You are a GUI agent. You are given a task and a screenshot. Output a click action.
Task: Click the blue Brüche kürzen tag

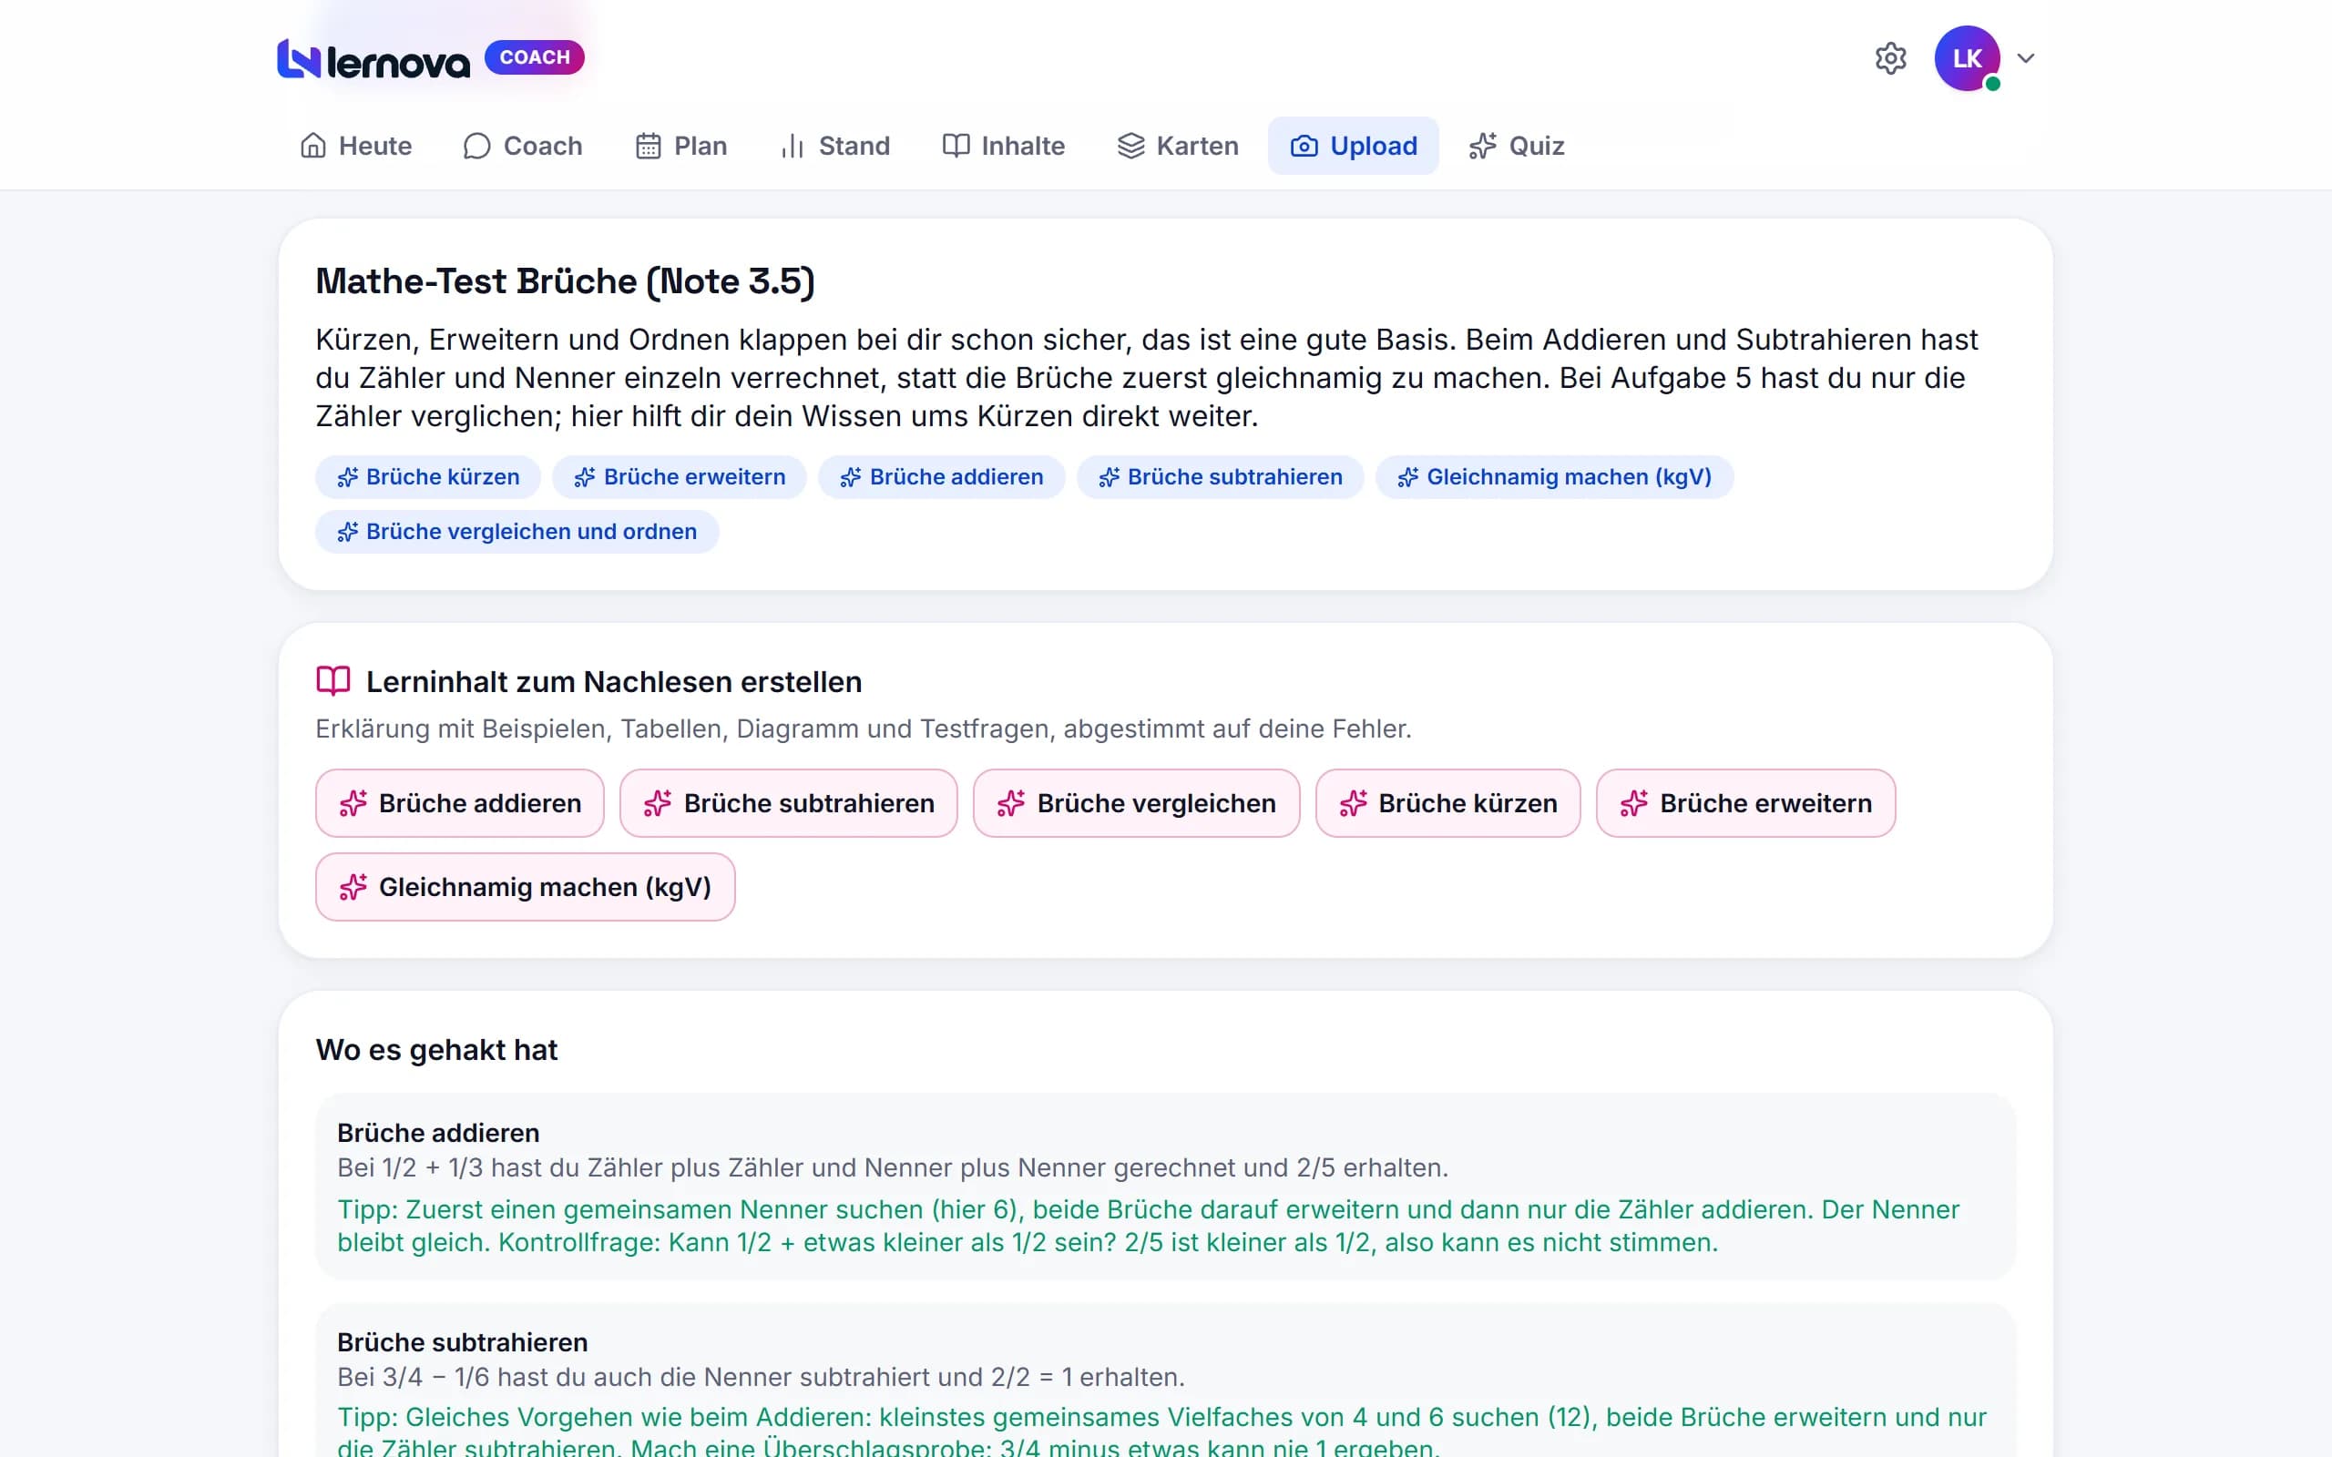[x=428, y=477]
